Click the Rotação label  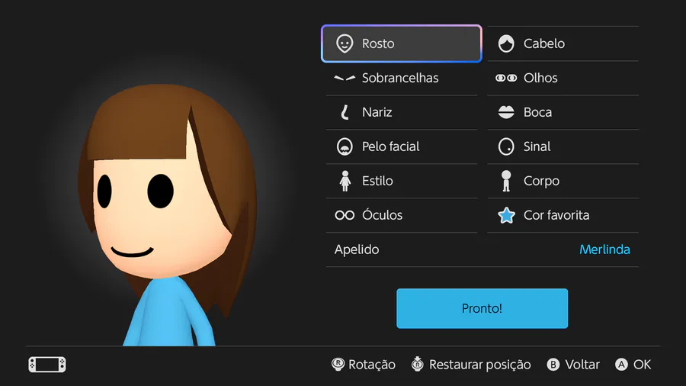372,365
